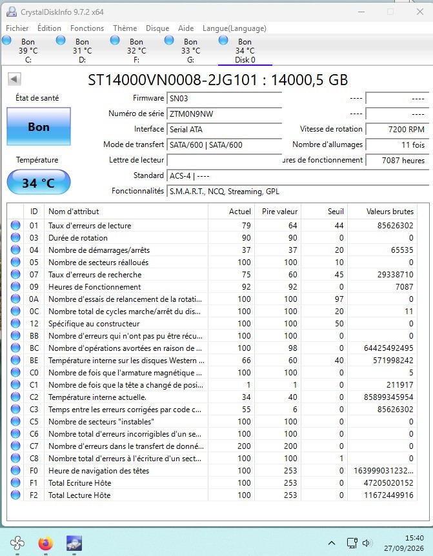
Task: Select drive C: tab at 39 °C
Action: point(28,50)
